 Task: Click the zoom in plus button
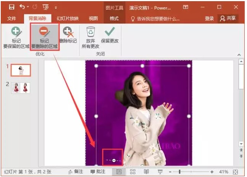coord(212,172)
